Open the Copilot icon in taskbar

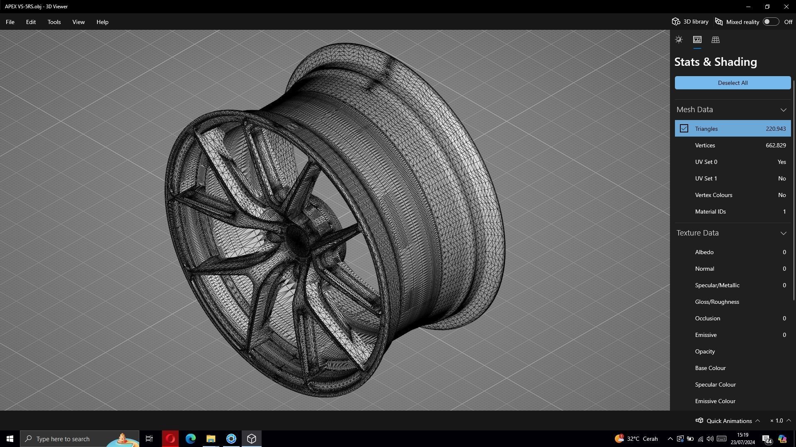click(782, 439)
